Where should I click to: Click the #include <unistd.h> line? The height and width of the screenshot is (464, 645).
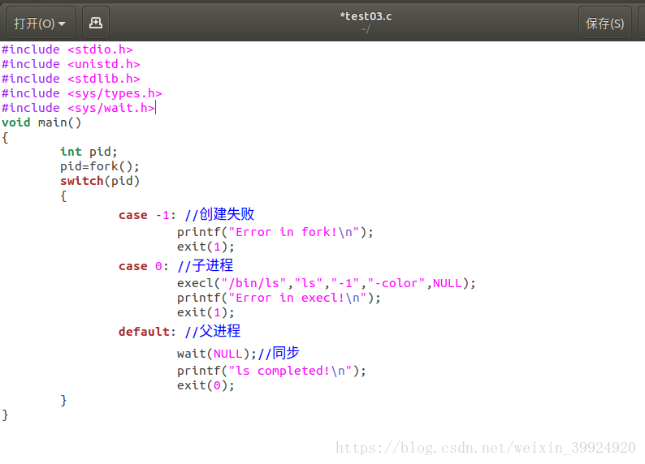point(71,64)
